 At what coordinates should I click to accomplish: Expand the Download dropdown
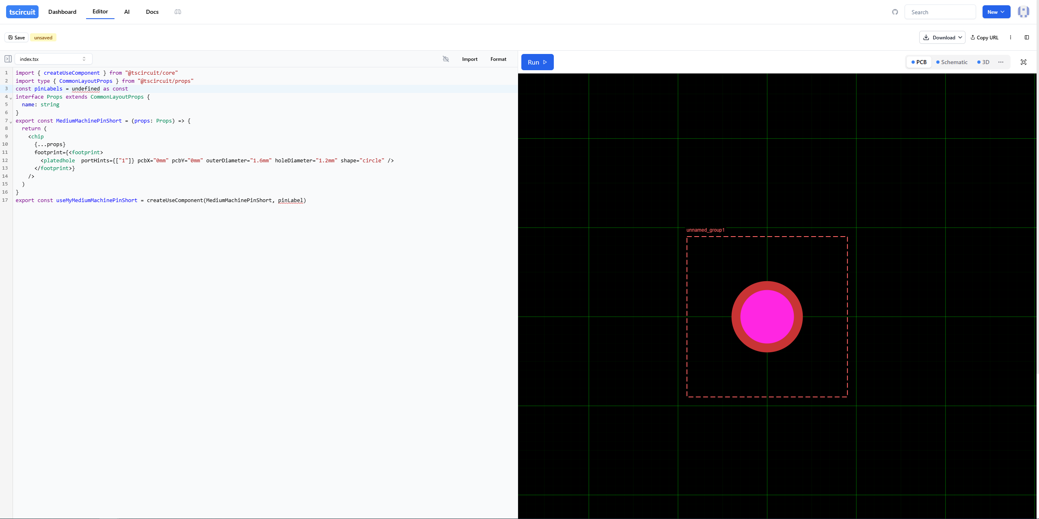pyautogui.click(x=942, y=37)
